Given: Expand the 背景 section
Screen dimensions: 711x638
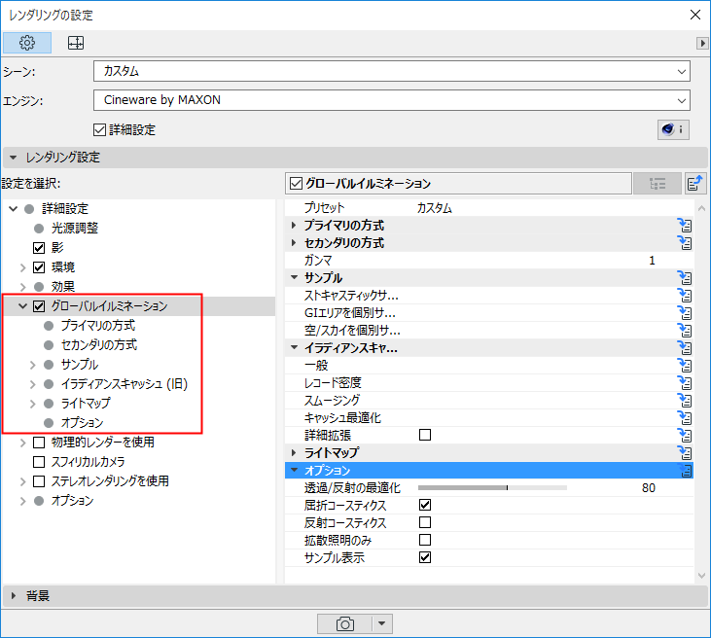Looking at the screenshot, I should pyautogui.click(x=14, y=596).
